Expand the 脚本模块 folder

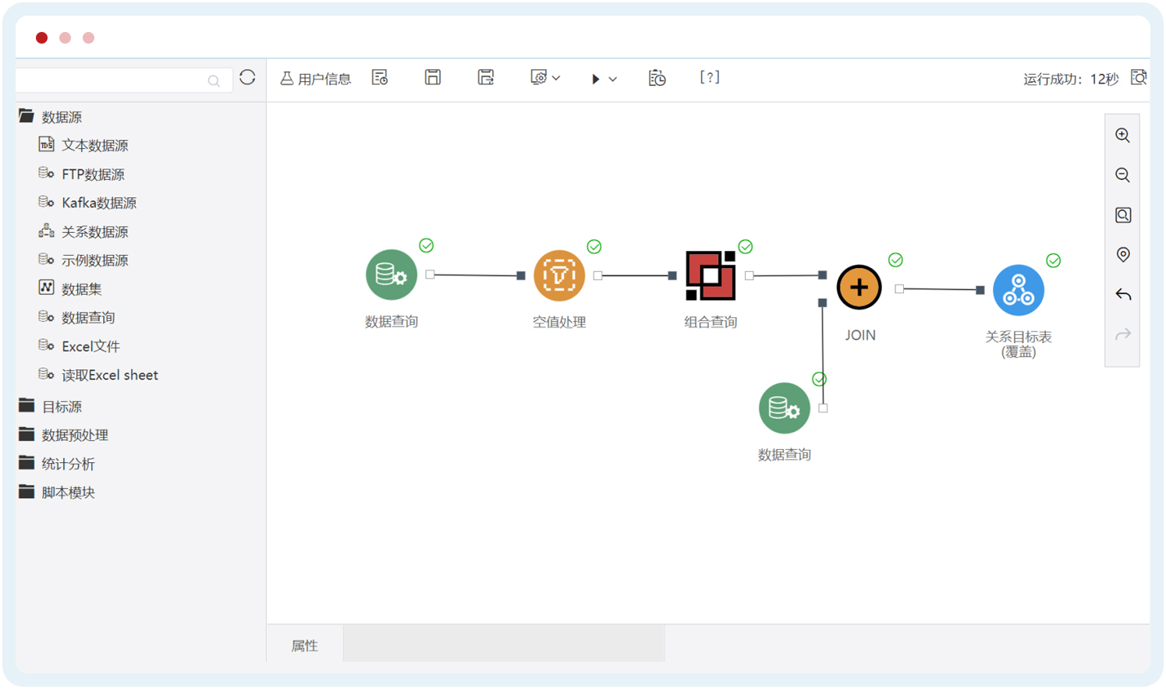coord(27,492)
